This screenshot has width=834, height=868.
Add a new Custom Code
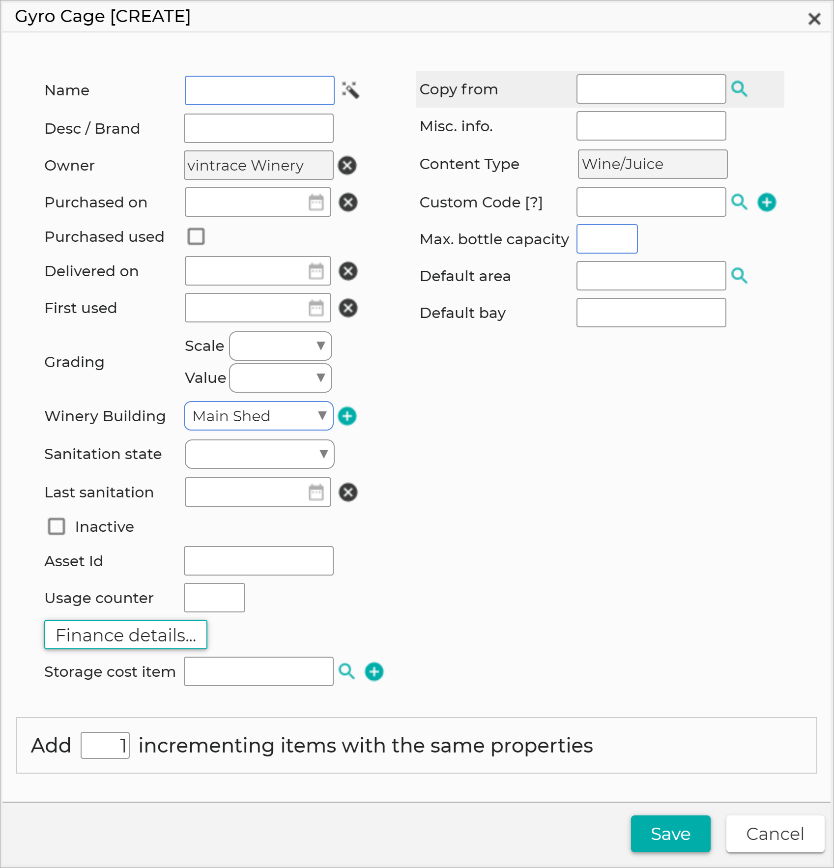(767, 202)
